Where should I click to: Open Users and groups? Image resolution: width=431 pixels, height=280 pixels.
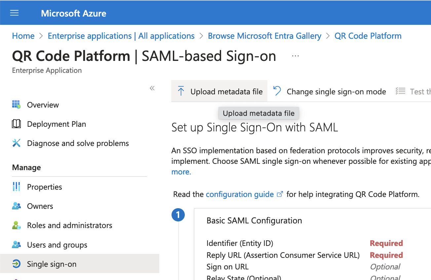(57, 245)
